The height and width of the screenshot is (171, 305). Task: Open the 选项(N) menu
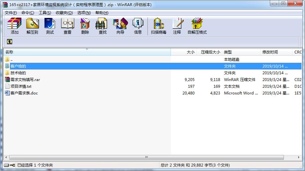84,13
